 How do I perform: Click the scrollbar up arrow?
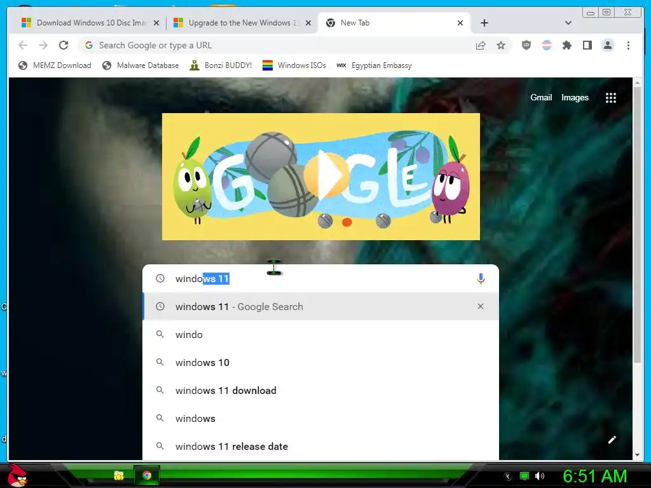point(637,83)
